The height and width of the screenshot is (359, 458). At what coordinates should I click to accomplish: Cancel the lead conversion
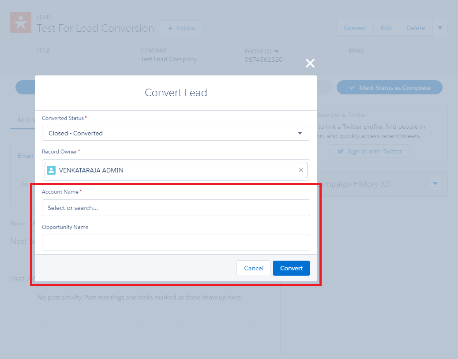point(254,268)
